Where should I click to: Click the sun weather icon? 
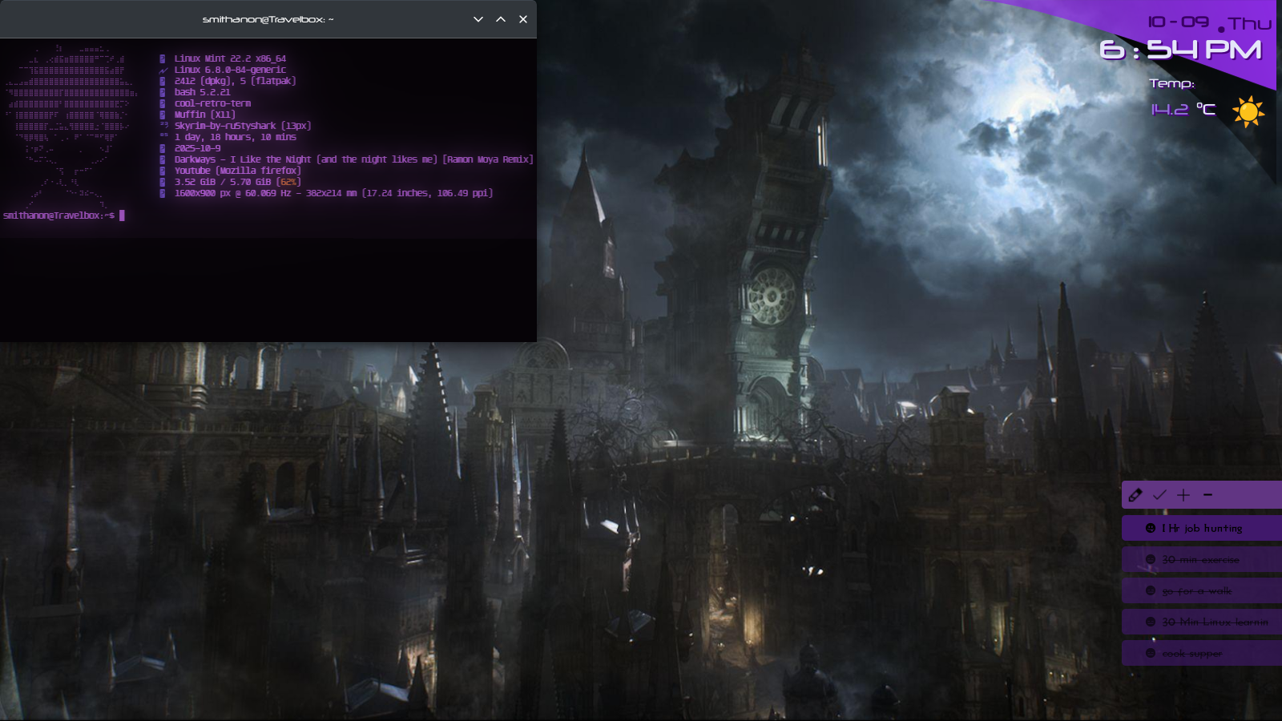click(x=1248, y=111)
